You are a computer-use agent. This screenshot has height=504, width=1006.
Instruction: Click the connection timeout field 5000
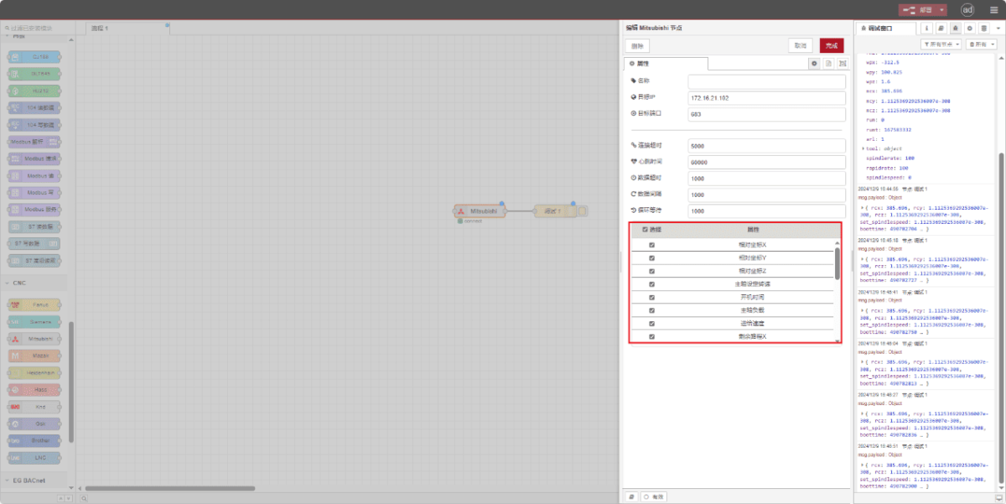coord(766,146)
